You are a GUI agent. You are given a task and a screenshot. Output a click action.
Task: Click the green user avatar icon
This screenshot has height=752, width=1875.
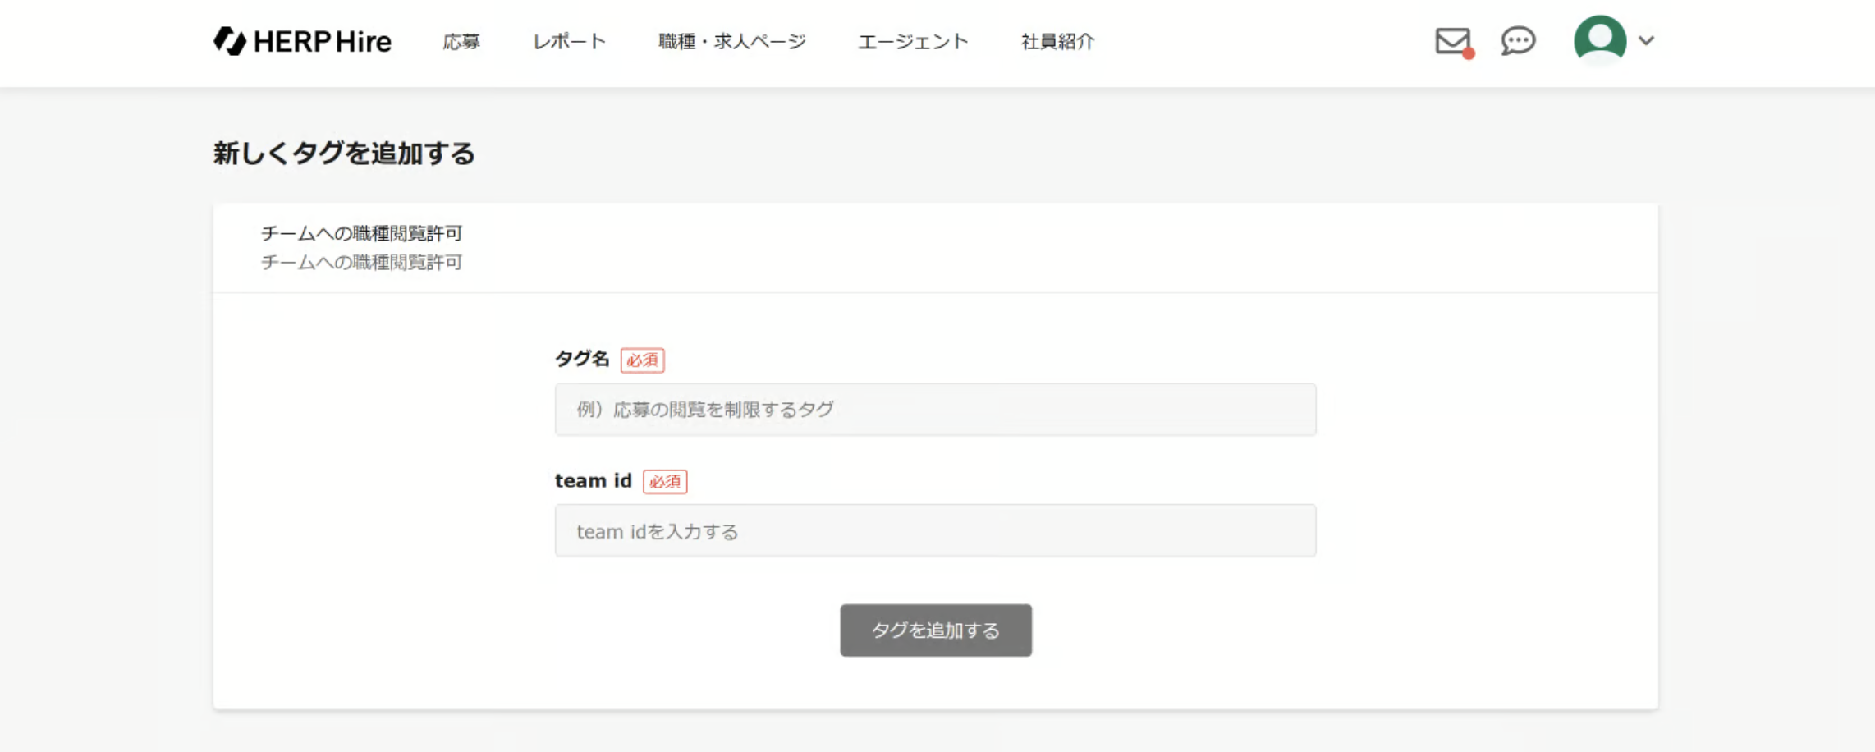click(x=1599, y=39)
